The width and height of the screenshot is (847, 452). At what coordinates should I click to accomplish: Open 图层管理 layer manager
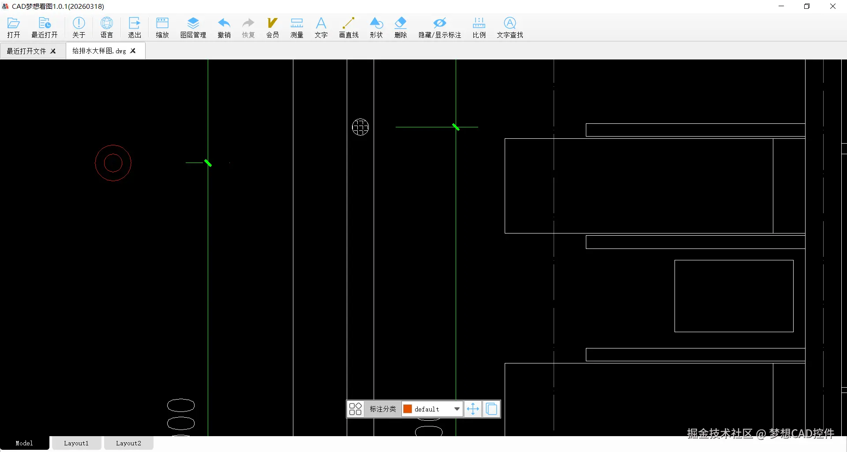click(193, 28)
